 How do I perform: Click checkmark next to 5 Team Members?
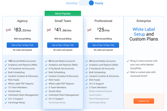46,88
